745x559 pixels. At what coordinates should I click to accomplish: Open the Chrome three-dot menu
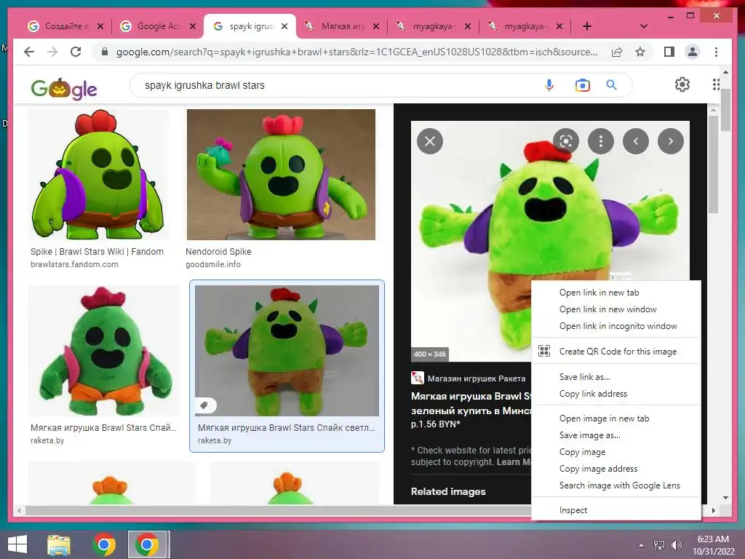click(716, 52)
